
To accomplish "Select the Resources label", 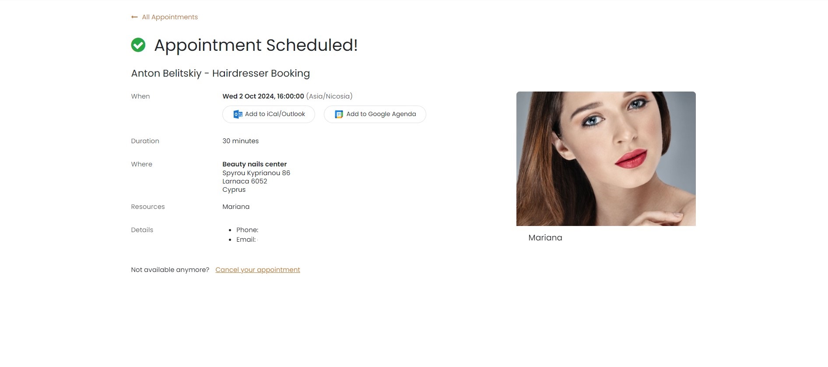I will click(148, 207).
